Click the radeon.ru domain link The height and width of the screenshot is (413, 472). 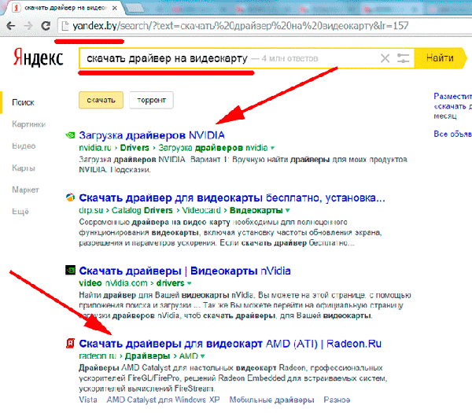(98, 356)
